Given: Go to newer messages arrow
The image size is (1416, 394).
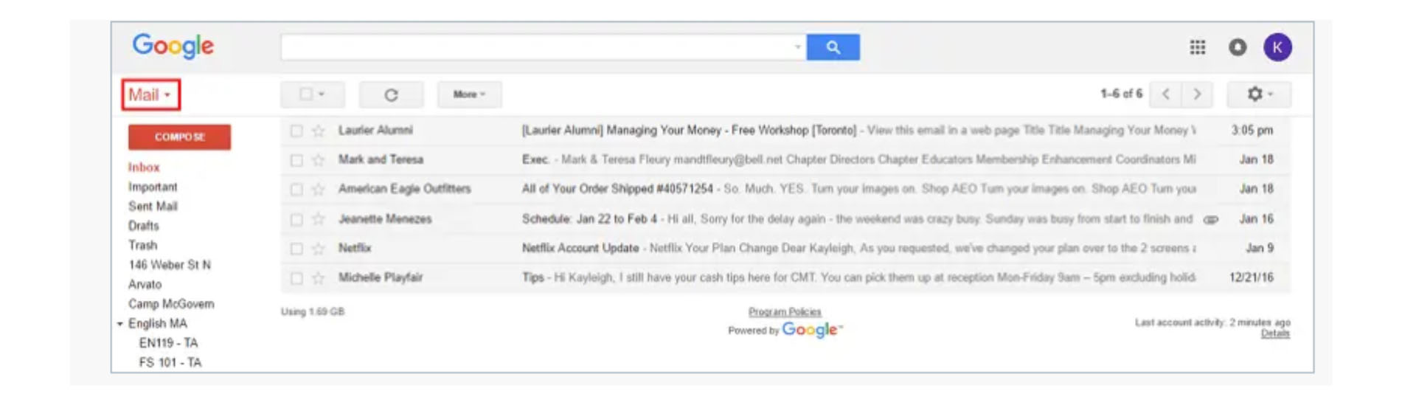Looking at the screenshot, I should click(1165, 94).
